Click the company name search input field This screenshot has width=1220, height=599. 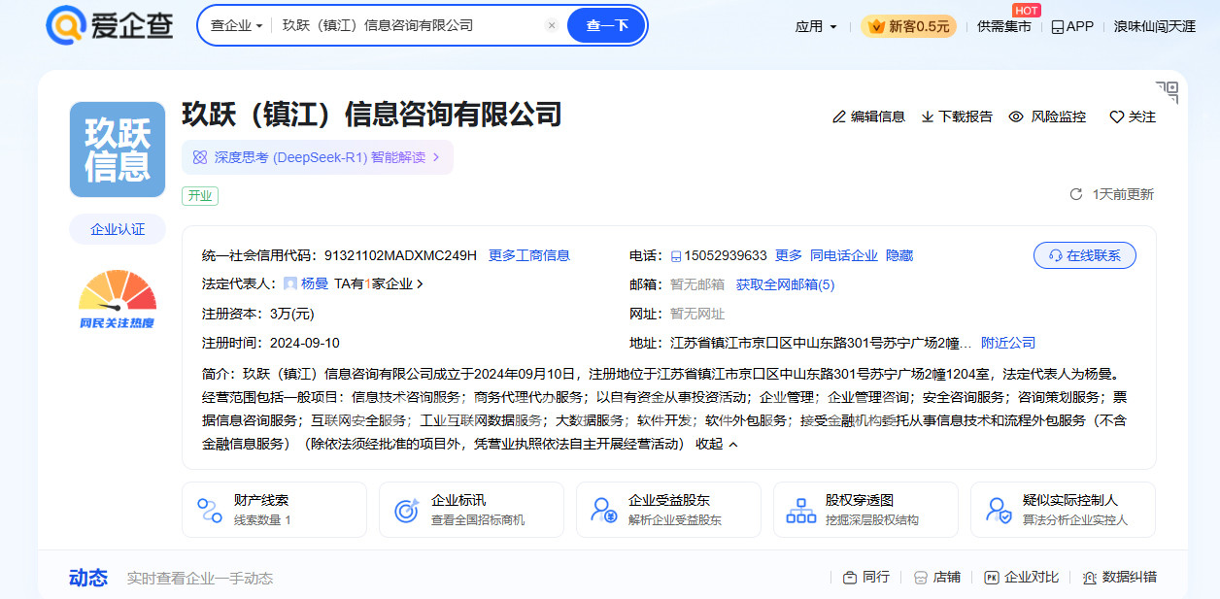pyautogui.click(x=408, y=26)
